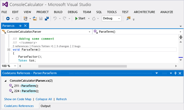
Task: Click the Save single-disk icon
Action: pos(41,19)
